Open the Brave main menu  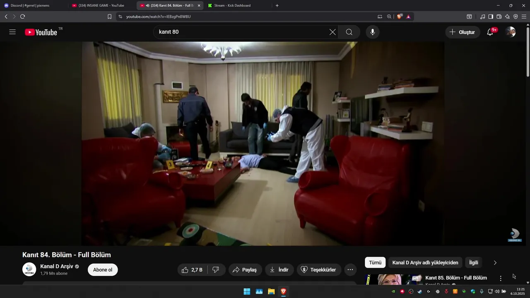coord(524,17)
